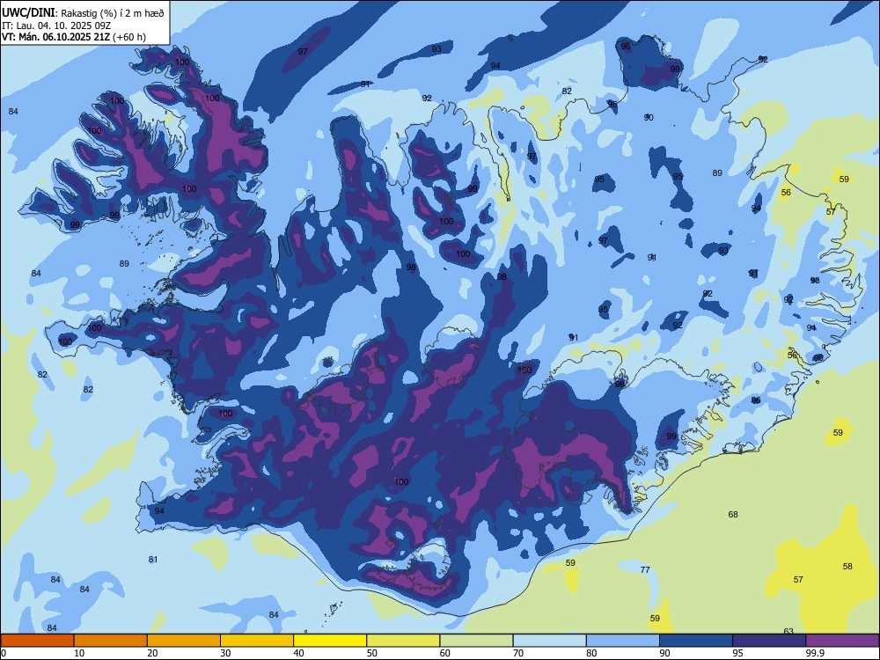Image resolution: width=880 pixels, height=660 pixels.
Task: Select the '40' legend tick label
Action: coord(299,653)
